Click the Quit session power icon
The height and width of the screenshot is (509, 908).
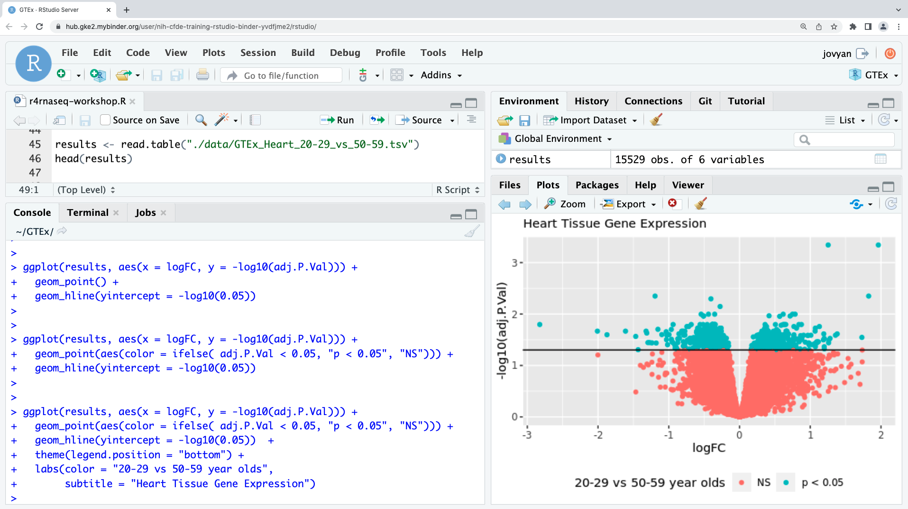(x=890, y=54)
